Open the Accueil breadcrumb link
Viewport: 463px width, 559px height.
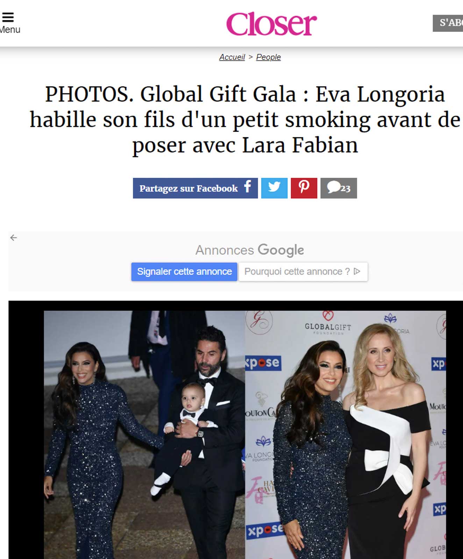coord(232,57)
